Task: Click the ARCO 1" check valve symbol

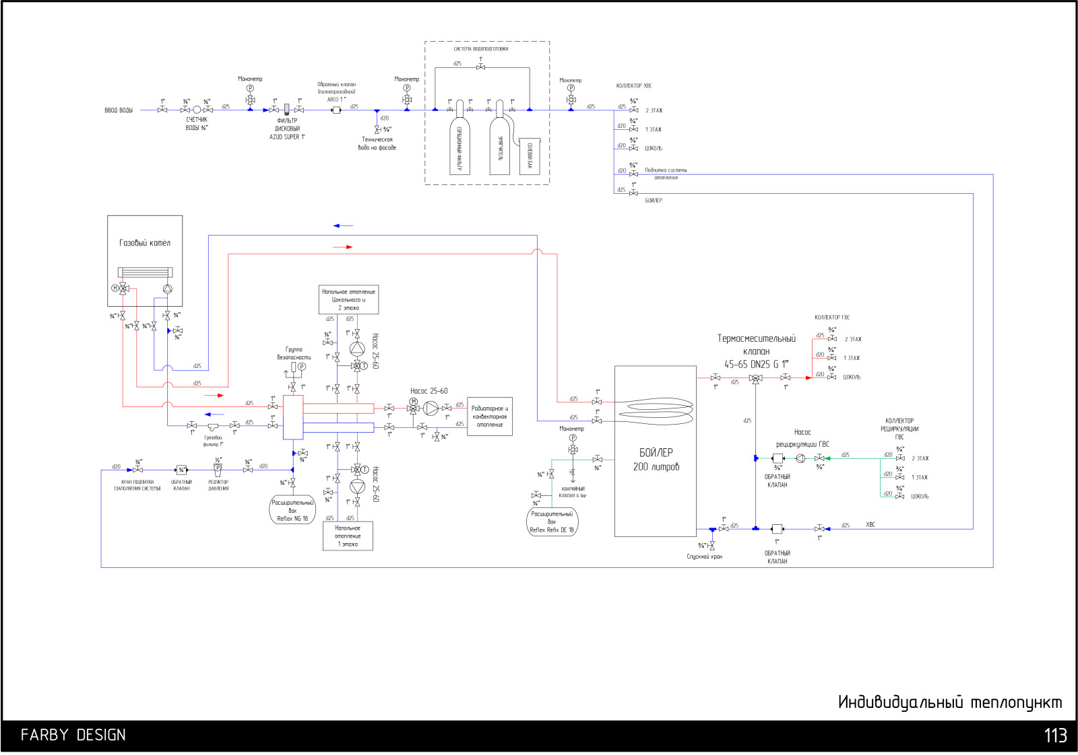Action: 336,110
